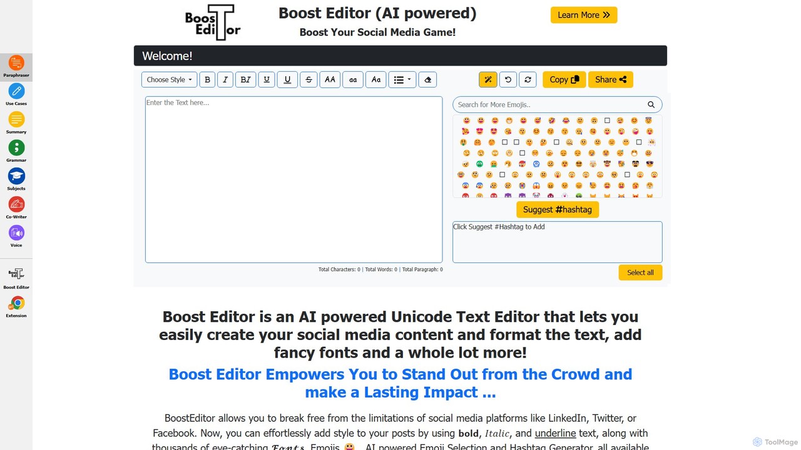
Task: Click Suggest #hashtag button
Action: pyautogui.click(x=558, y=209)
